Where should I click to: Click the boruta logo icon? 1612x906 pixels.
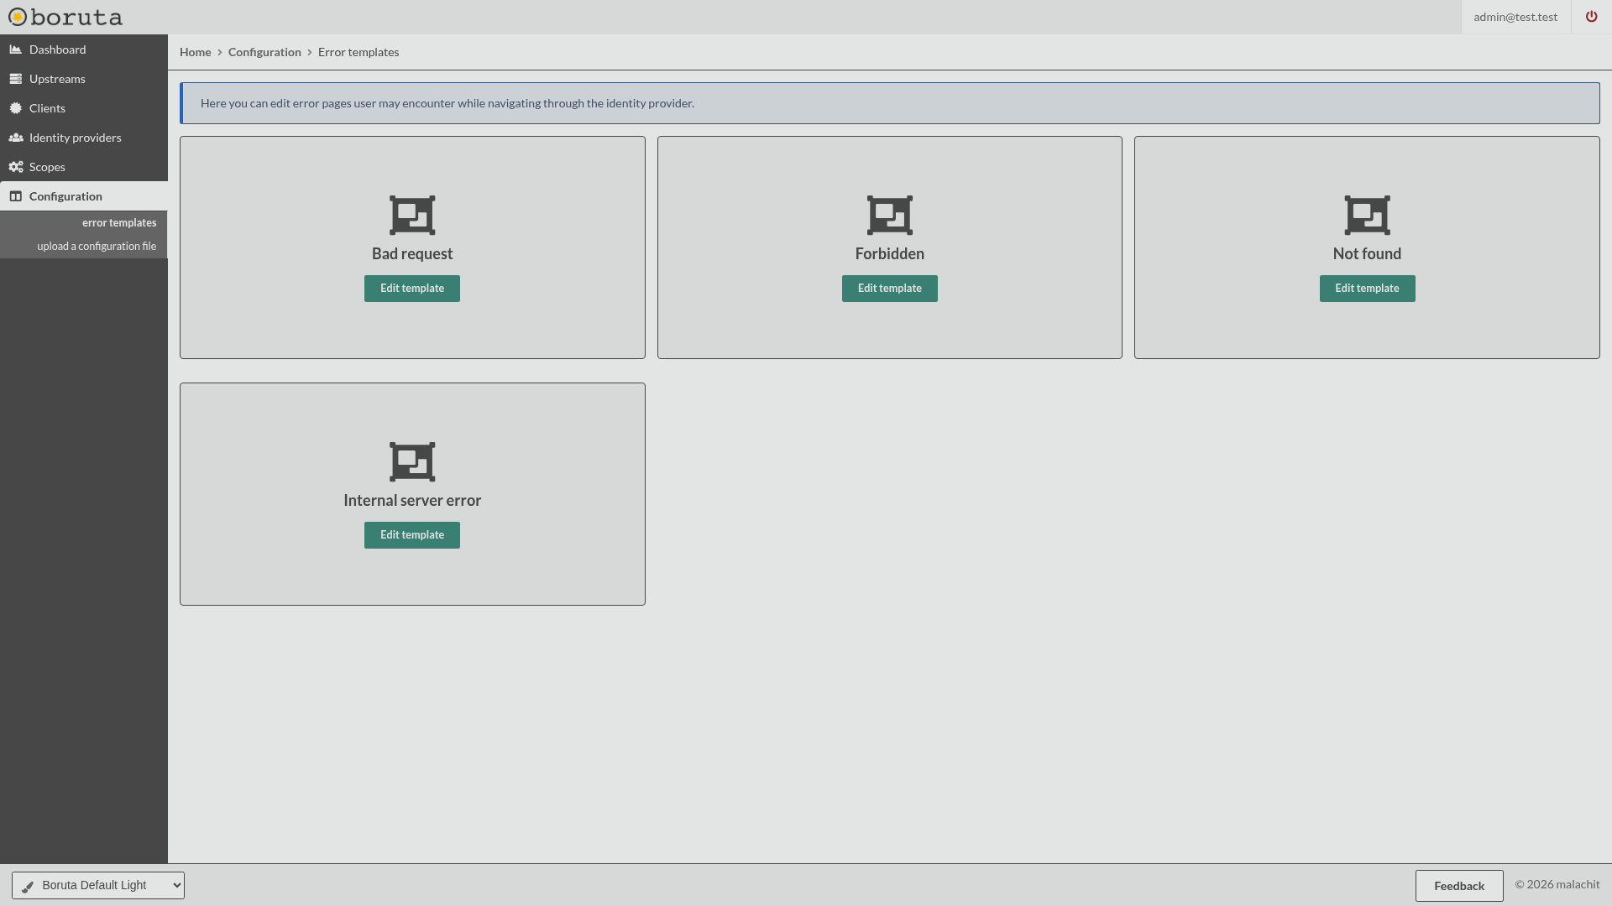pos(18,17)
